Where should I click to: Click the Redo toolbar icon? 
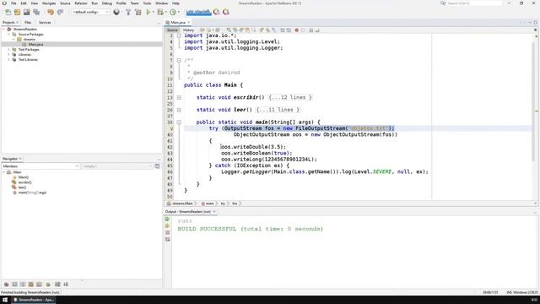click(x=60, y=12)
